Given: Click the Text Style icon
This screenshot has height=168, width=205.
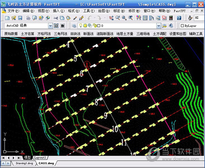Looking at the screenshot, I should pos(190,18).
